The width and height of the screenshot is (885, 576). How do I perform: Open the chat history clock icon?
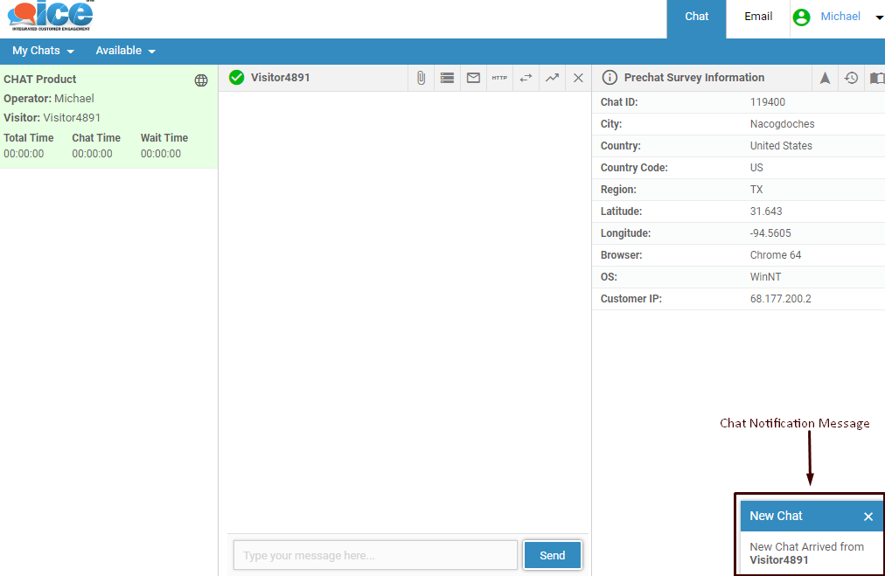pyautogui.click(x=851, y=78)
